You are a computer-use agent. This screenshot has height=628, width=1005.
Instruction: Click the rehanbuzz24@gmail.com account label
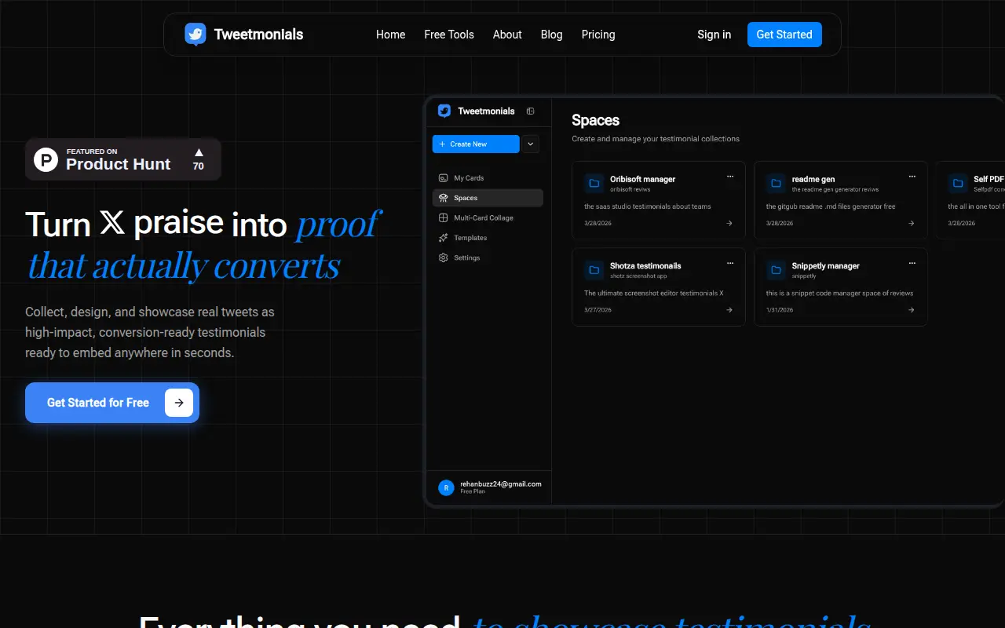pos(501,484)
